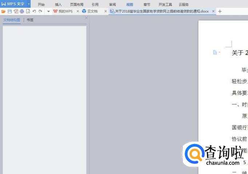The width and height of the screenshot is (248, 174).
Task: Open the 章节 ribbon tab
Action: 147,5
